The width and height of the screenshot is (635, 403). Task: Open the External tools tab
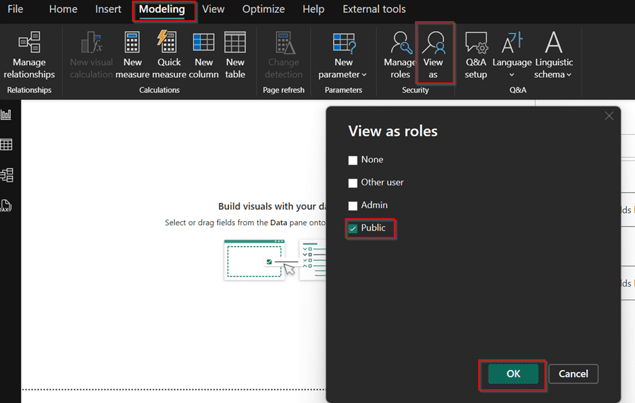(374, 9)
